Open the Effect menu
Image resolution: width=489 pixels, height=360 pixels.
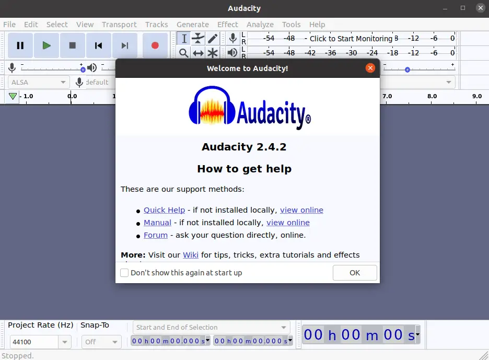pyautogui.click(x=228, y=25)
